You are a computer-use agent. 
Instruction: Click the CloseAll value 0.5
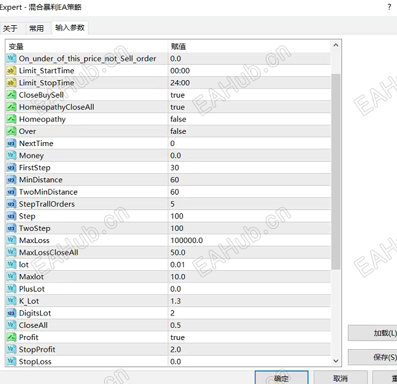(x=175, y=325)
